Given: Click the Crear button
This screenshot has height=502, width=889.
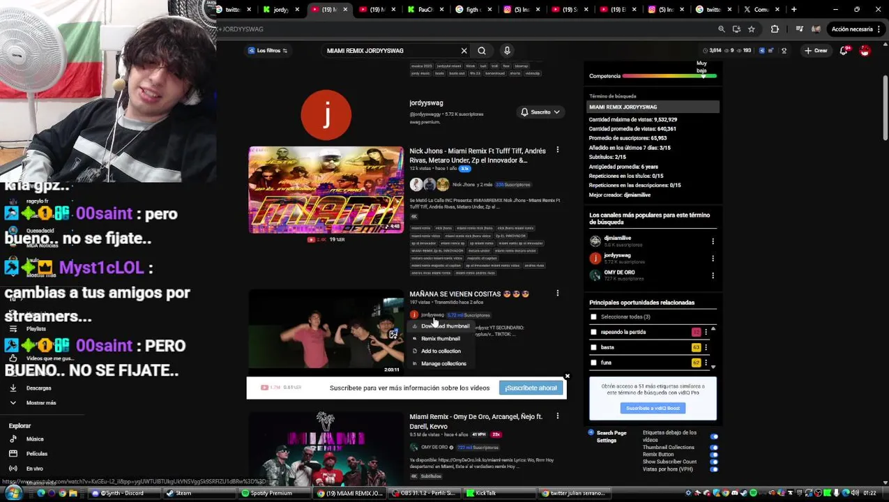Looking at the screenshot, I should pos(816,51).
